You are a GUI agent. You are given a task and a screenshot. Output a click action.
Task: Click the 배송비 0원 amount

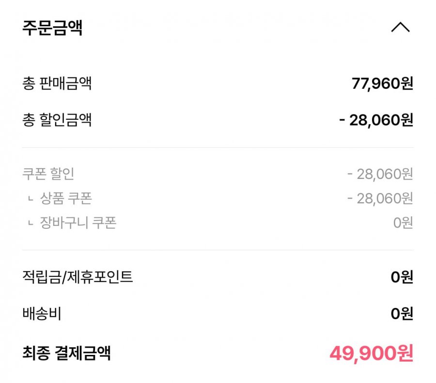click(x=402, y=314)
